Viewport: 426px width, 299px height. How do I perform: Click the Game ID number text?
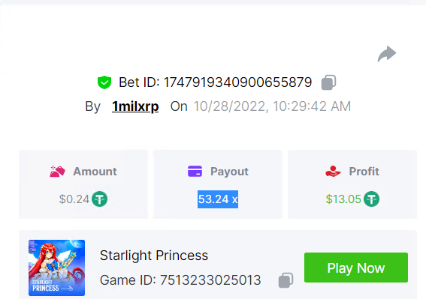(210, 280)
